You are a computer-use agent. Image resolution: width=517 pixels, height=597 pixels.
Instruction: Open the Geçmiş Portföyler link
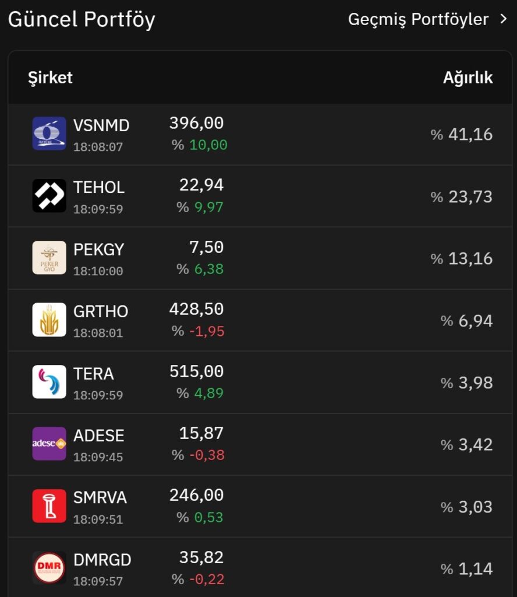coord(418,19)
